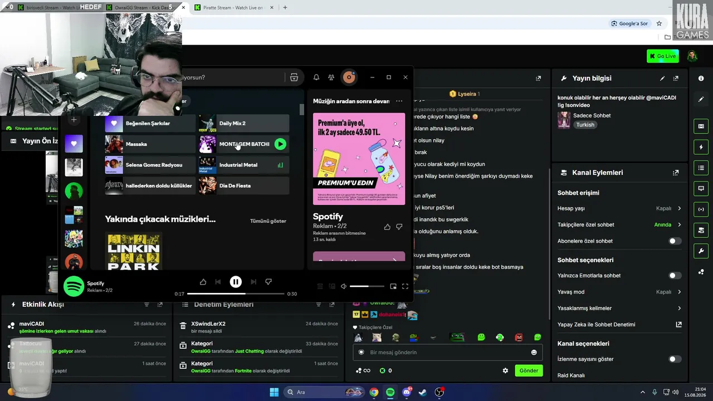Screen dimensions: 713x401
Task: Go to the previous track in Spotify
Action: (x=218, y=282)
